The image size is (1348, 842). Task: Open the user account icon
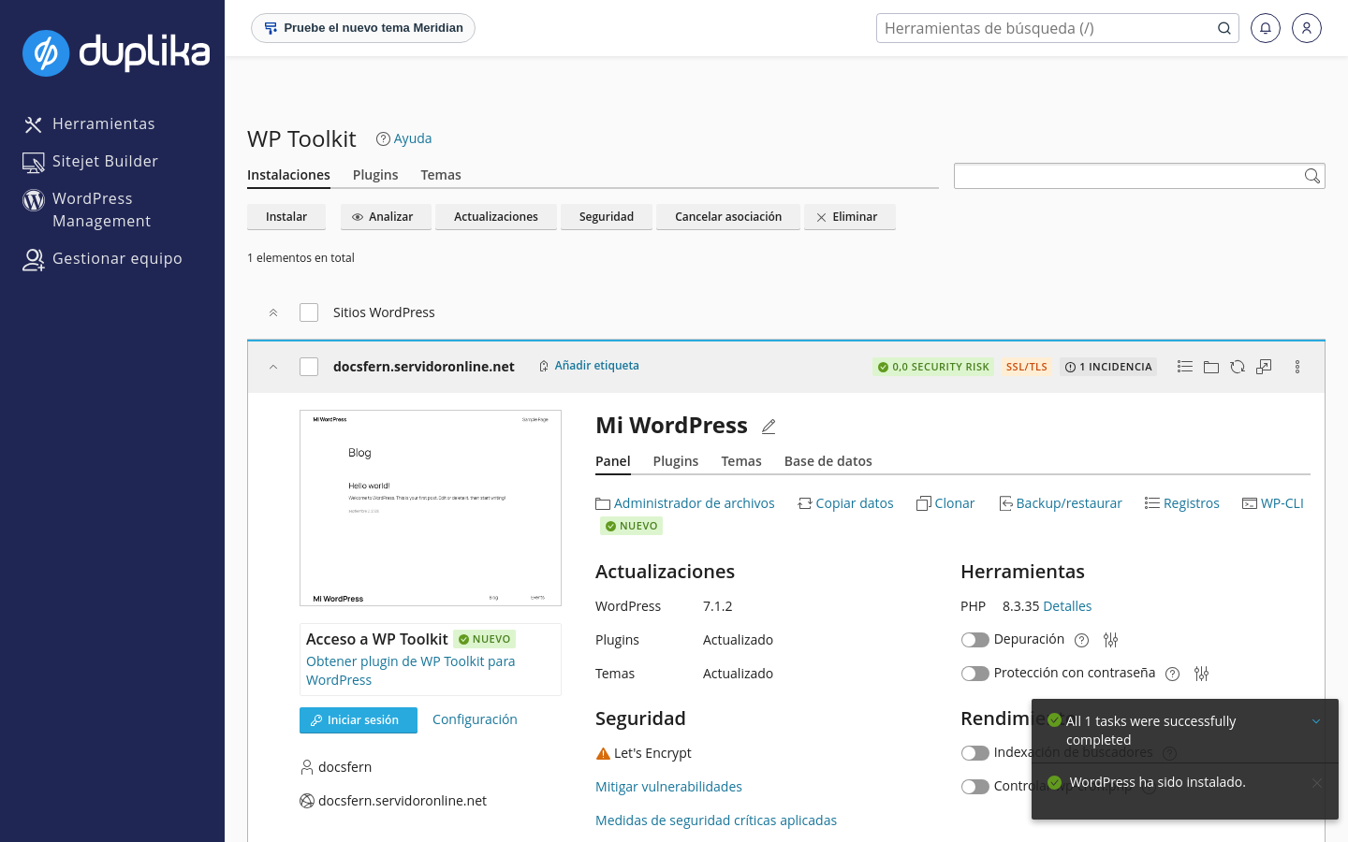(1307, 28)
